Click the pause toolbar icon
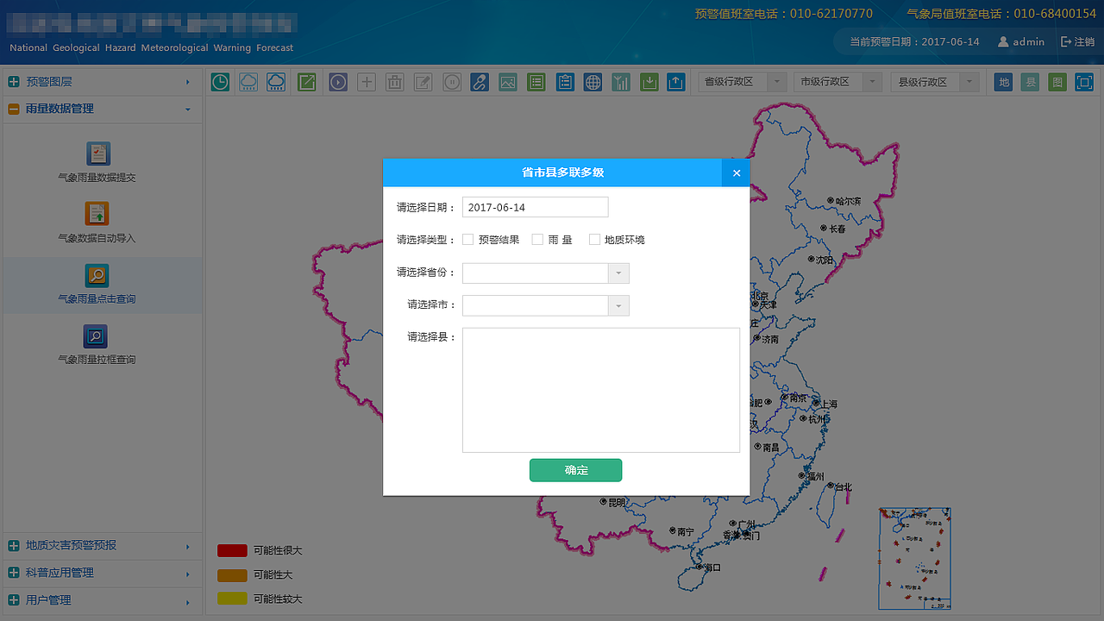The width and height of the screenshot is (1104, 621). (452, 82)
